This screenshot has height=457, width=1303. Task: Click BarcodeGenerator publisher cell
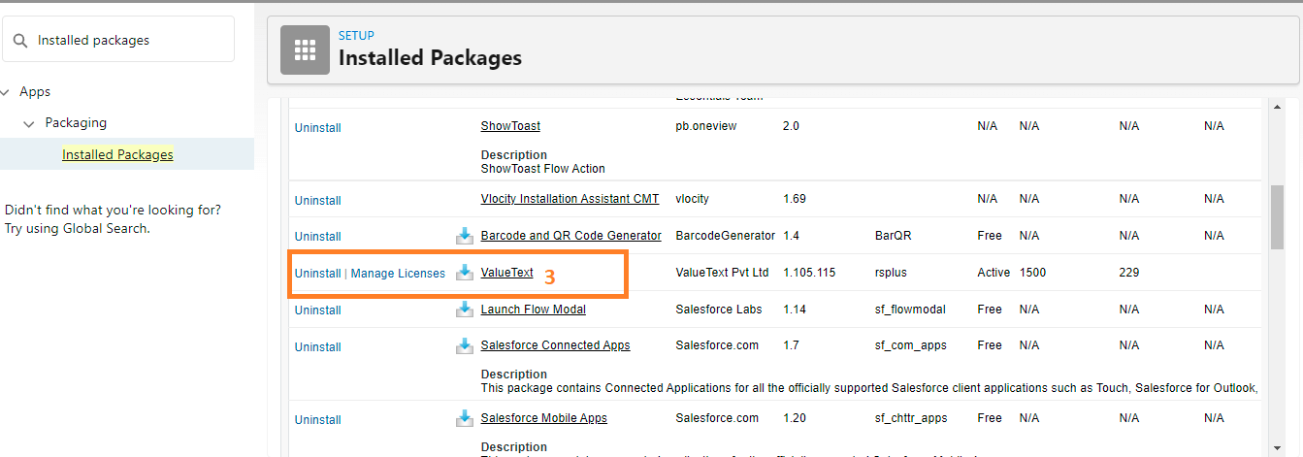click(x=725, y=236)
